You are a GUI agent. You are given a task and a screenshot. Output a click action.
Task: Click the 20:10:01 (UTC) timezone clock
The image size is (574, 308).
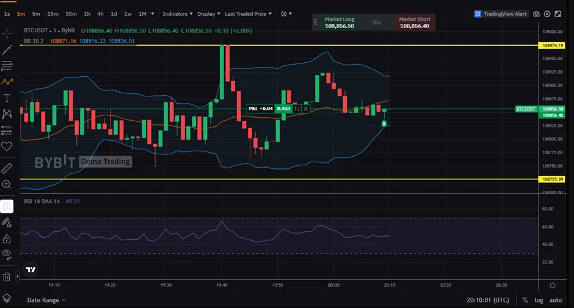[488, 300]
